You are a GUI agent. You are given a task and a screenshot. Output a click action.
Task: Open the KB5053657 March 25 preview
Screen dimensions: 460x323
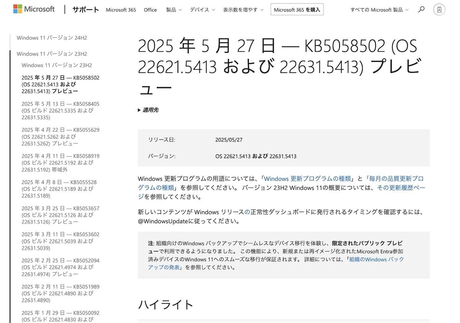(60, 215)
